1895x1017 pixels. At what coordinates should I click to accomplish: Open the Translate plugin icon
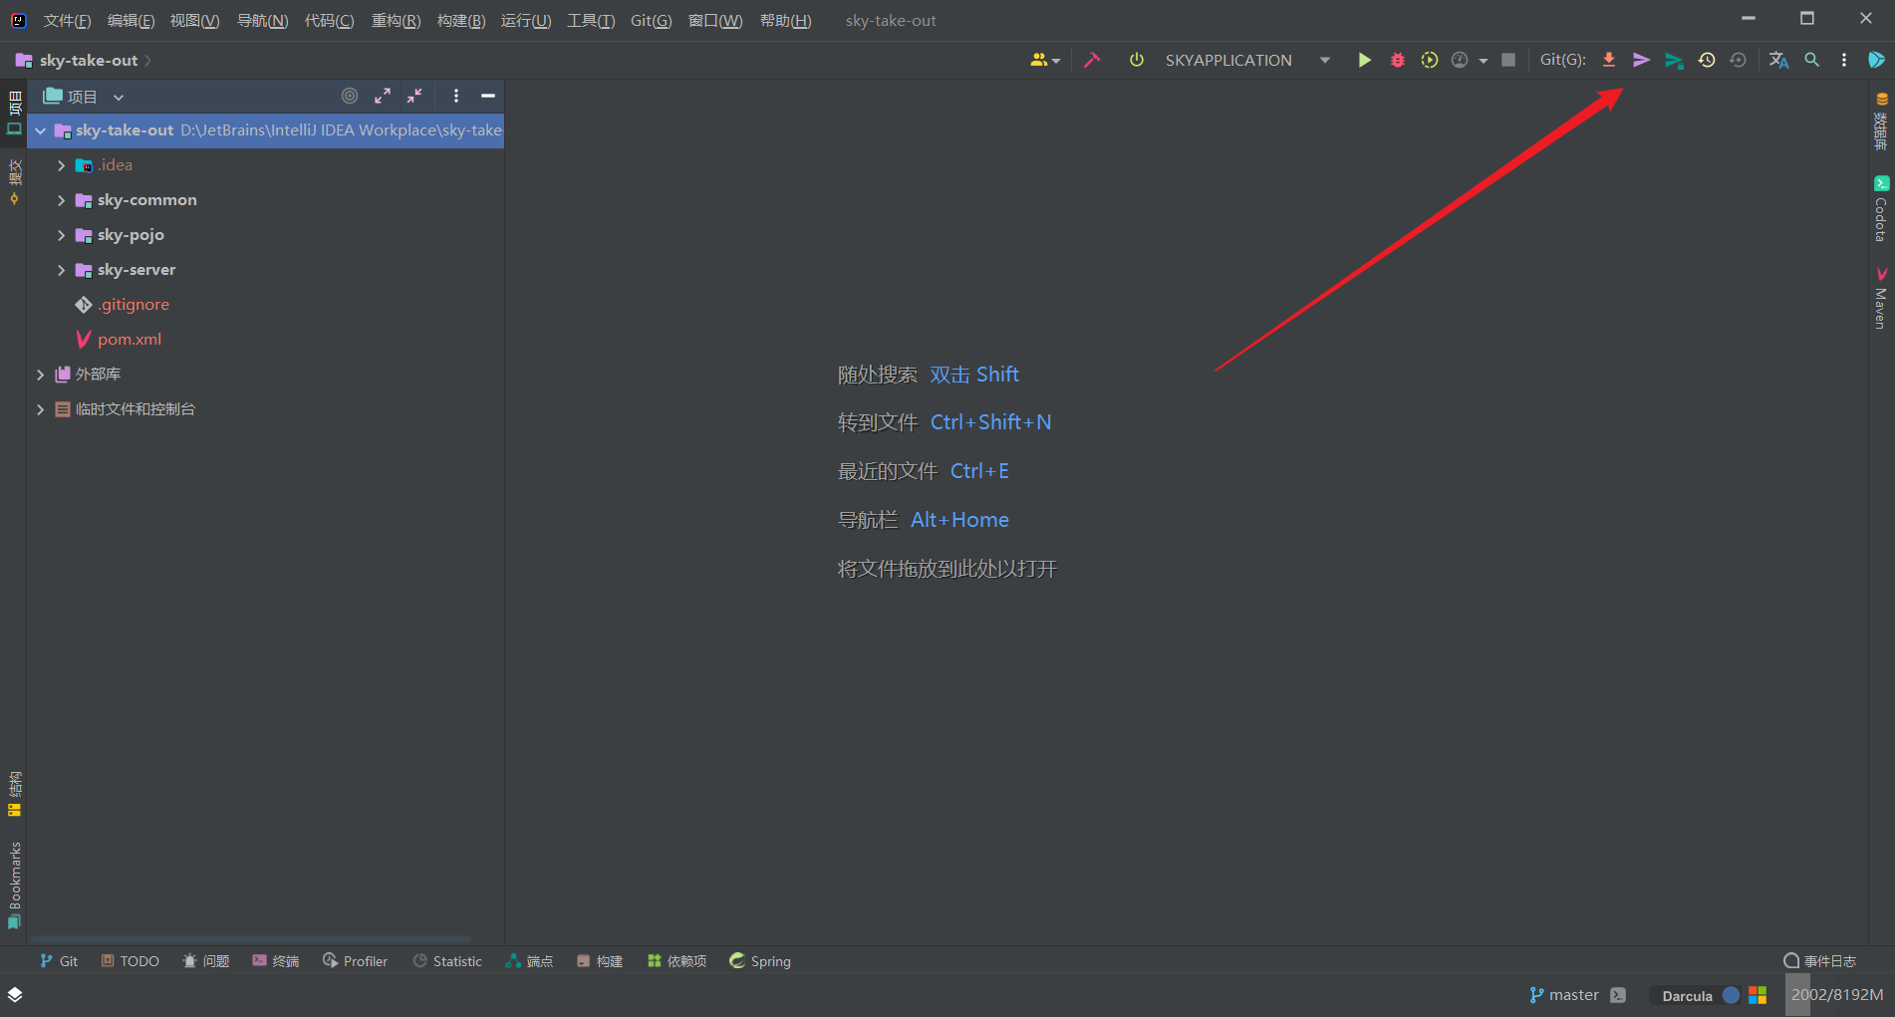[1778, 60]
